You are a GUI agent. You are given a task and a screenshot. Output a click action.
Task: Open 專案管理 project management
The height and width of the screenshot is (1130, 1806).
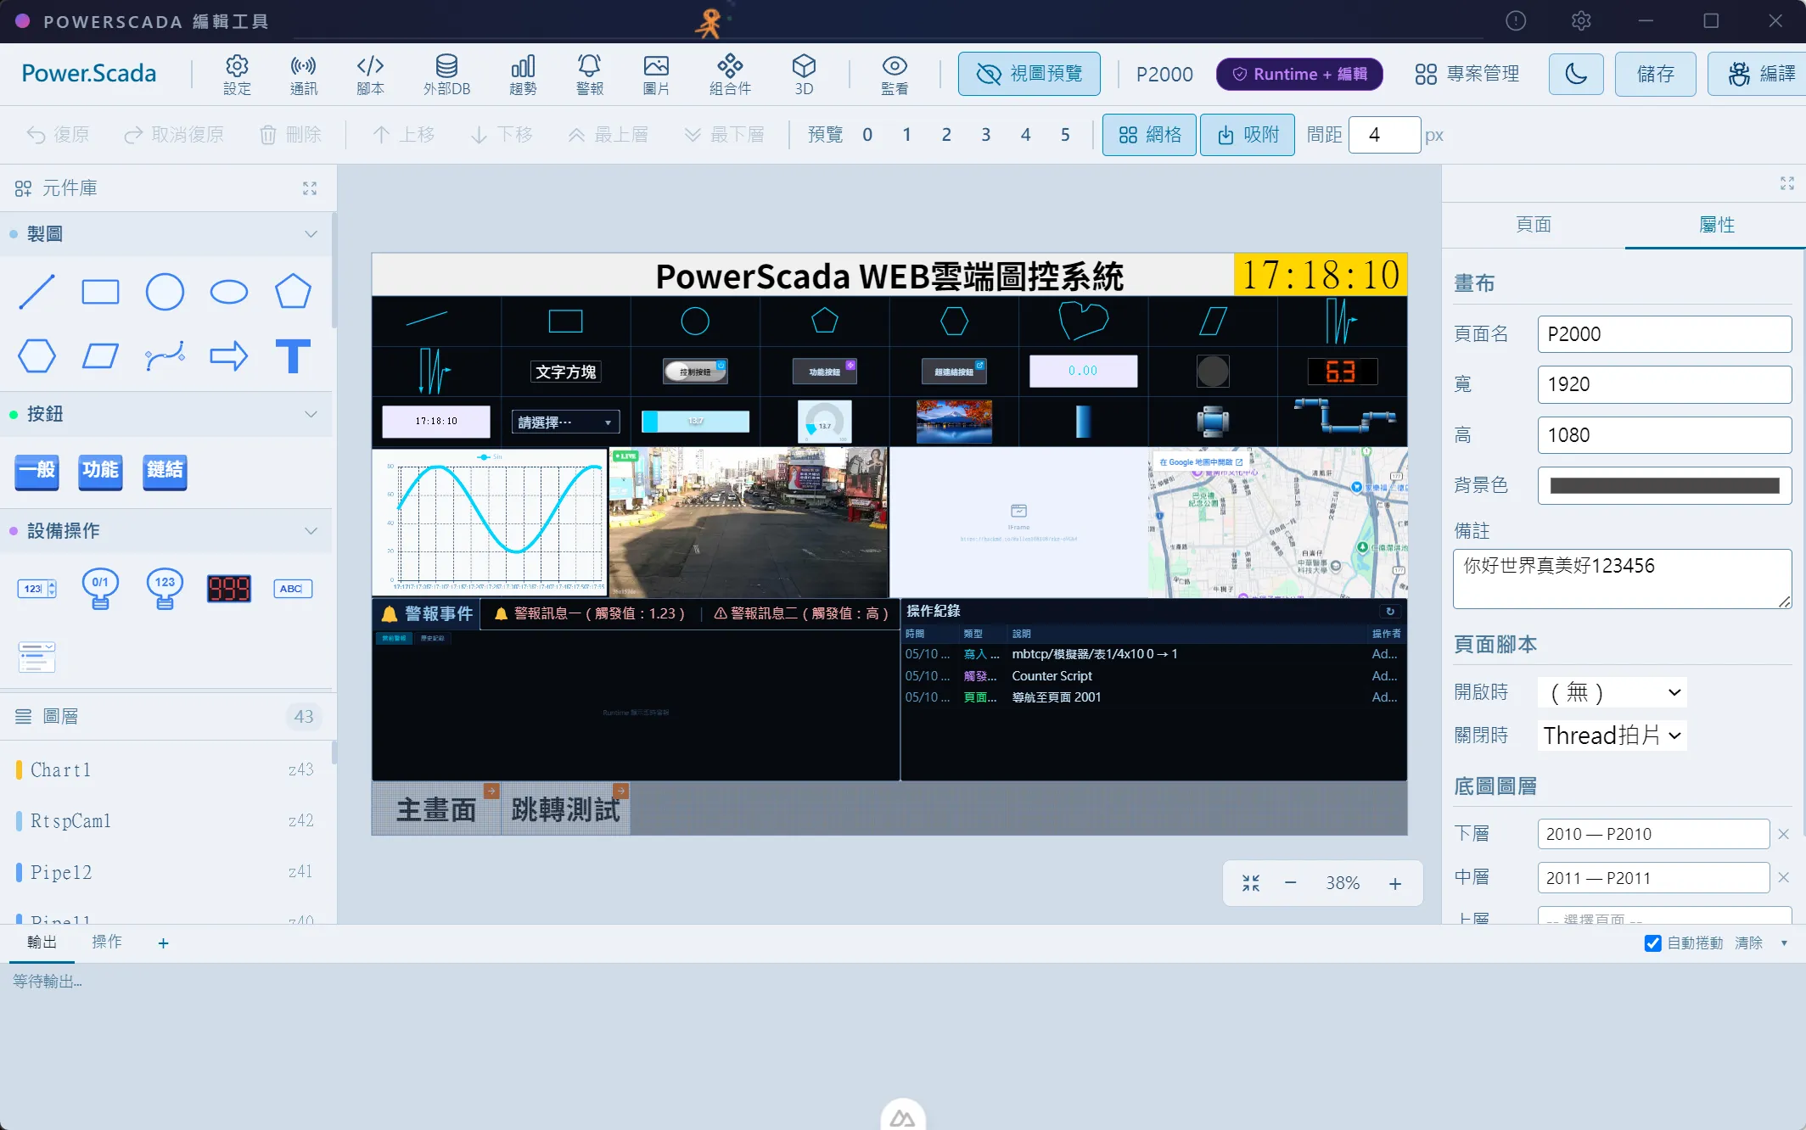tap(1467, 74)
